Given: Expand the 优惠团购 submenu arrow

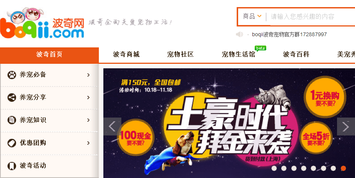Looking at the screenshot, I should (88, 143).
